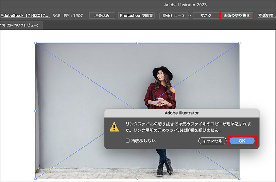Select 画像の切り抜き crop image button
The height and width of the screenshot is (182, 276).
(237, 16)
